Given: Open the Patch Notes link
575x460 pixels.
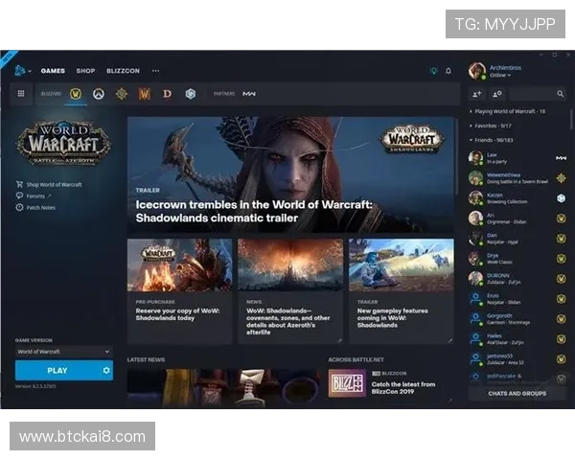Looking at the screenshot, I should [x=41, y=207].
